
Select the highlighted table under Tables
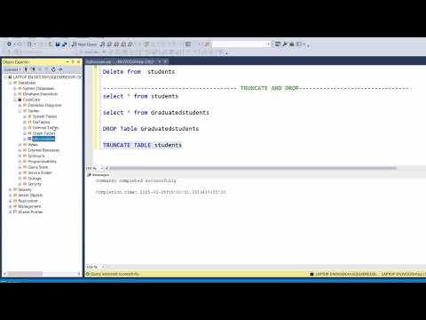click(x=43, y=139)
